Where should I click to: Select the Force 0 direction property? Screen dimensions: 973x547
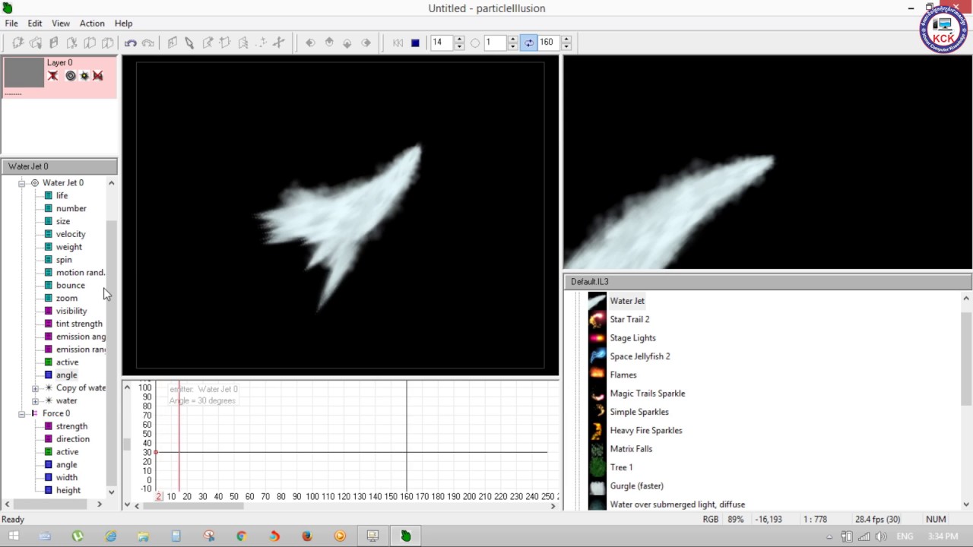tap(72, 439)
